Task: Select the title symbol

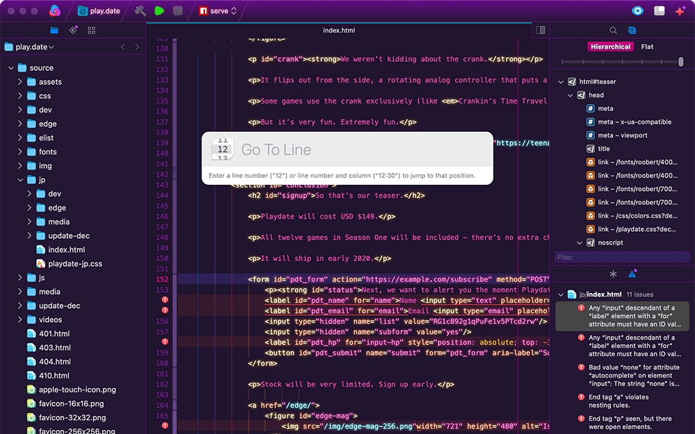Action: [604, 149]
